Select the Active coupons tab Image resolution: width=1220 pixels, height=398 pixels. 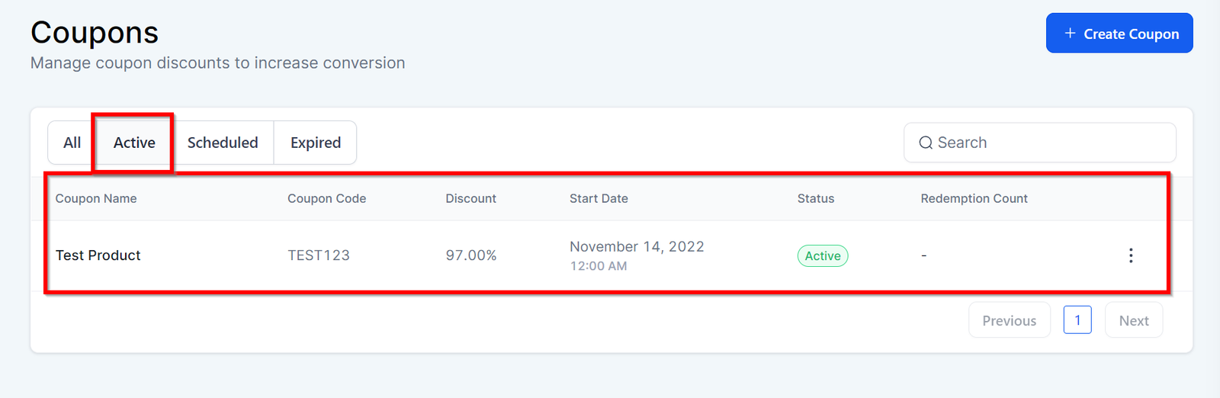tap(134, 143)
